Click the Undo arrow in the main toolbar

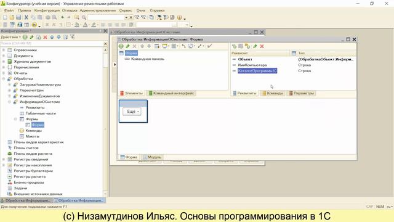click(62, 17)
